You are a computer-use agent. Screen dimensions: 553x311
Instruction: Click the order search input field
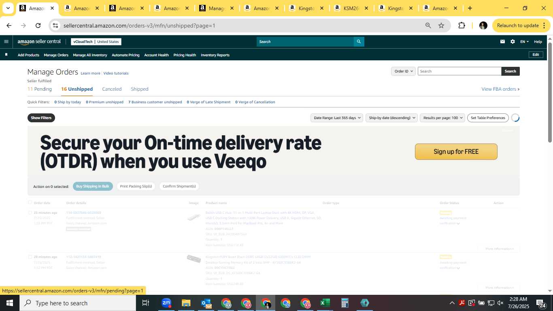(459, 71)
